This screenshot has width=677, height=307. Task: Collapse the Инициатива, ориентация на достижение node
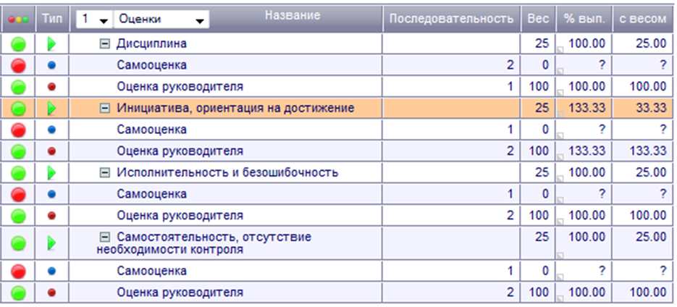(x=104, y=109)
